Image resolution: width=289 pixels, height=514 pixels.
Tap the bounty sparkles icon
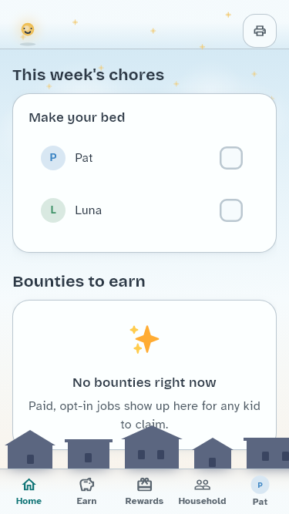144,339
